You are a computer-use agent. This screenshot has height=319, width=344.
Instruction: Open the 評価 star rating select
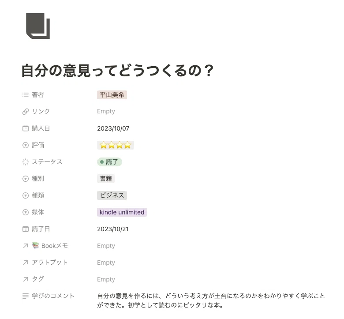point(116,145)
